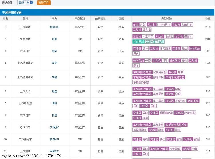Click the 德系 country cell
This screenshot has width=215, height=159.
coord(121,91)
